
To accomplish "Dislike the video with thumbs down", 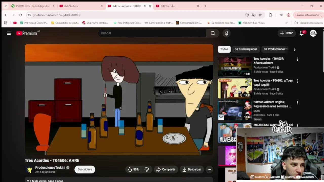I will pos(147,169).
